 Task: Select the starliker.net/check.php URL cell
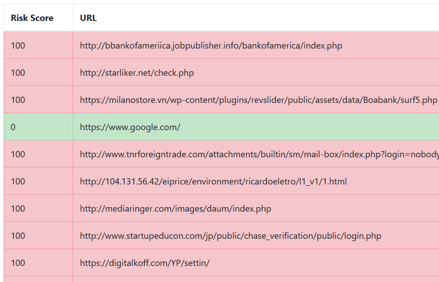[x=256, y=73]
